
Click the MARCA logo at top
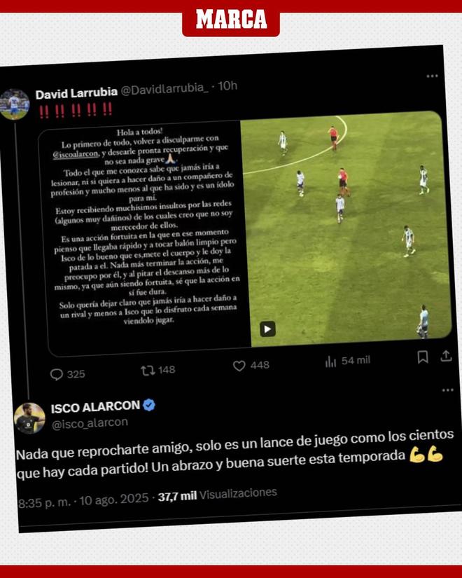click(231, 19)
